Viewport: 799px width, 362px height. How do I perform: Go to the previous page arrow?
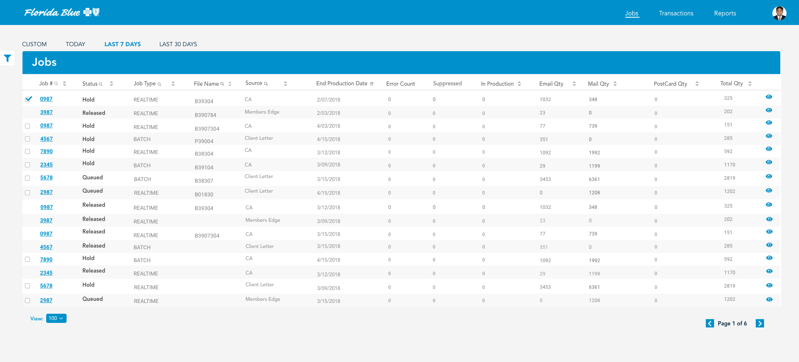coord(710,323)
